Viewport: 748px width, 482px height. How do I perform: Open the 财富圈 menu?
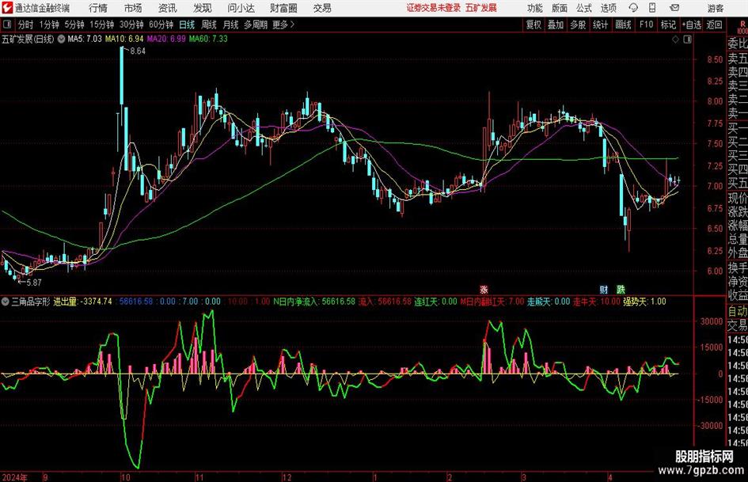283,8
